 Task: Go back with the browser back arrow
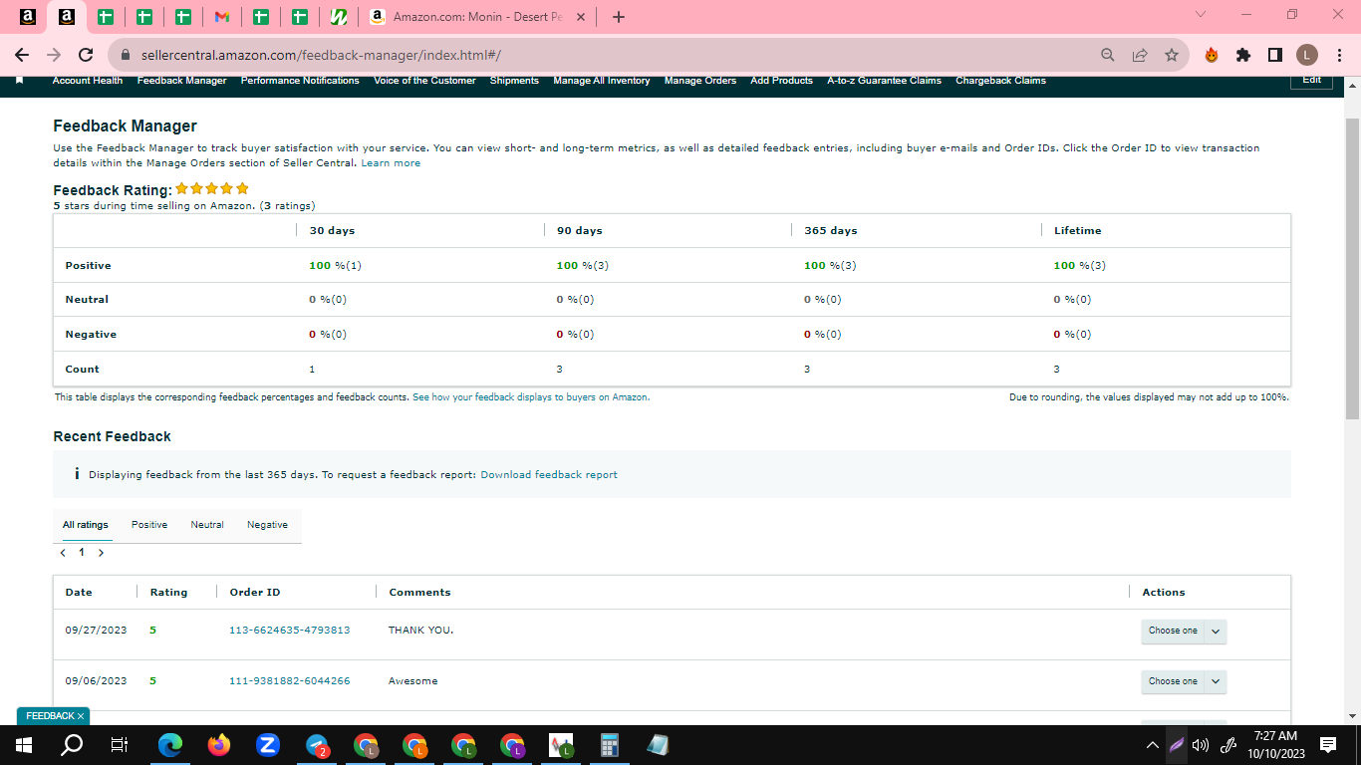(x=23, y=55)
